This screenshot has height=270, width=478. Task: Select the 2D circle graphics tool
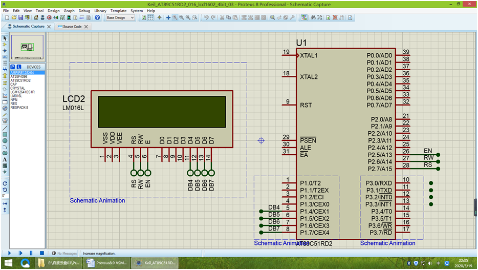point(5,141)
